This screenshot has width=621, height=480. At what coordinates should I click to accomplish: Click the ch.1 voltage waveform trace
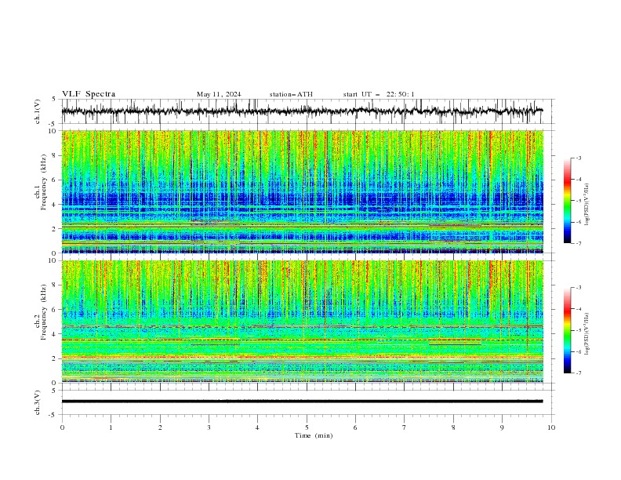click(302, 111)
